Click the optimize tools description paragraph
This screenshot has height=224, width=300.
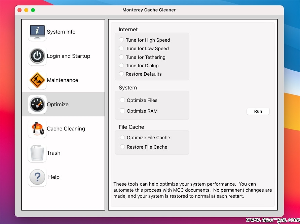pyautogui.click(x=192, y=190)
